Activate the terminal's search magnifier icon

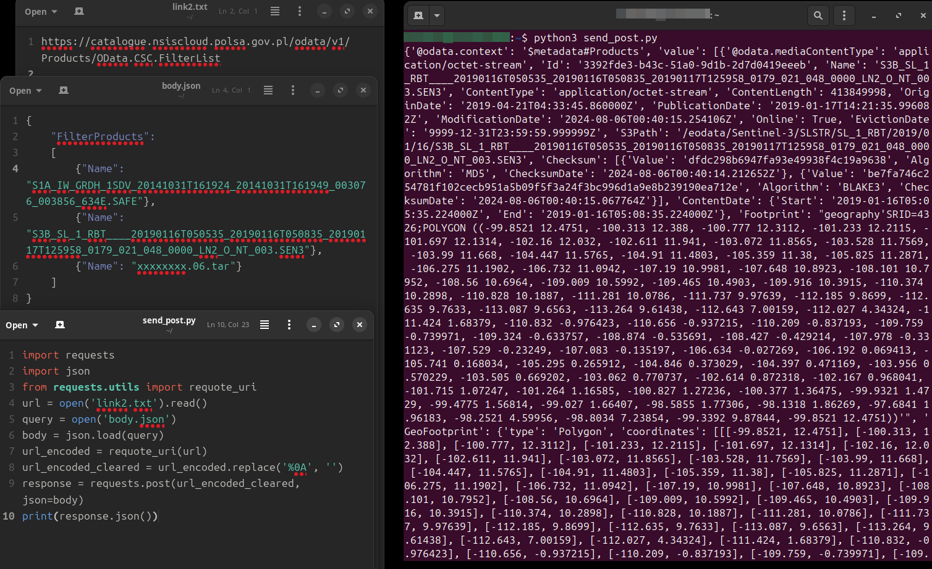(818, 15)
